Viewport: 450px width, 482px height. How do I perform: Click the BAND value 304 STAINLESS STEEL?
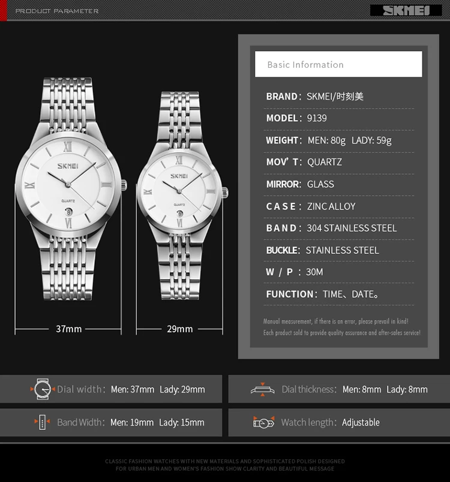tap(352, 228)
